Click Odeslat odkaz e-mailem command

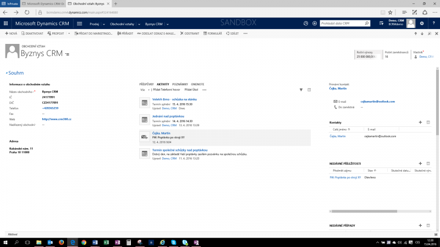(156, 33)
